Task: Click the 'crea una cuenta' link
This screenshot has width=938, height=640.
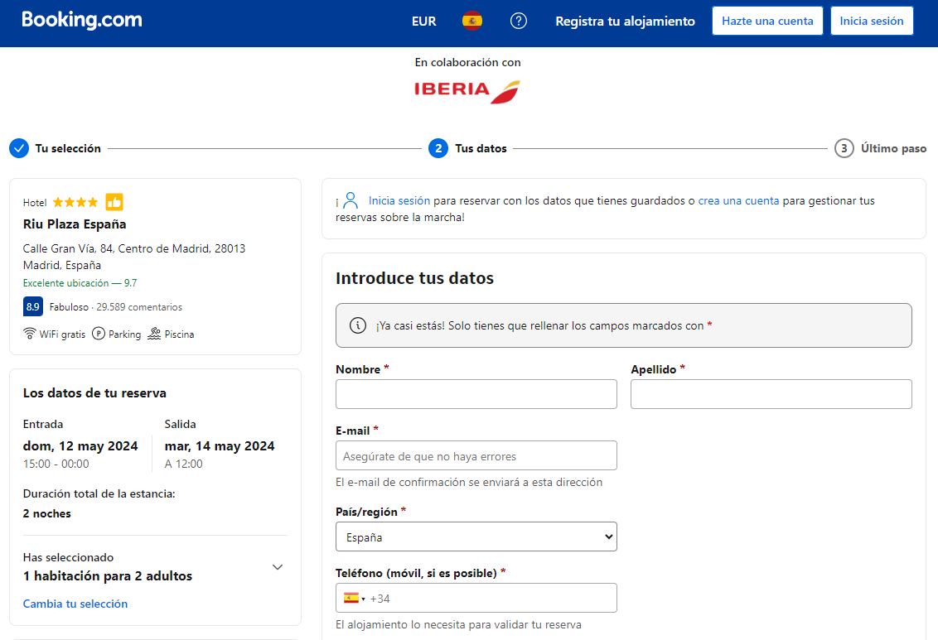Action: [738, 200]
